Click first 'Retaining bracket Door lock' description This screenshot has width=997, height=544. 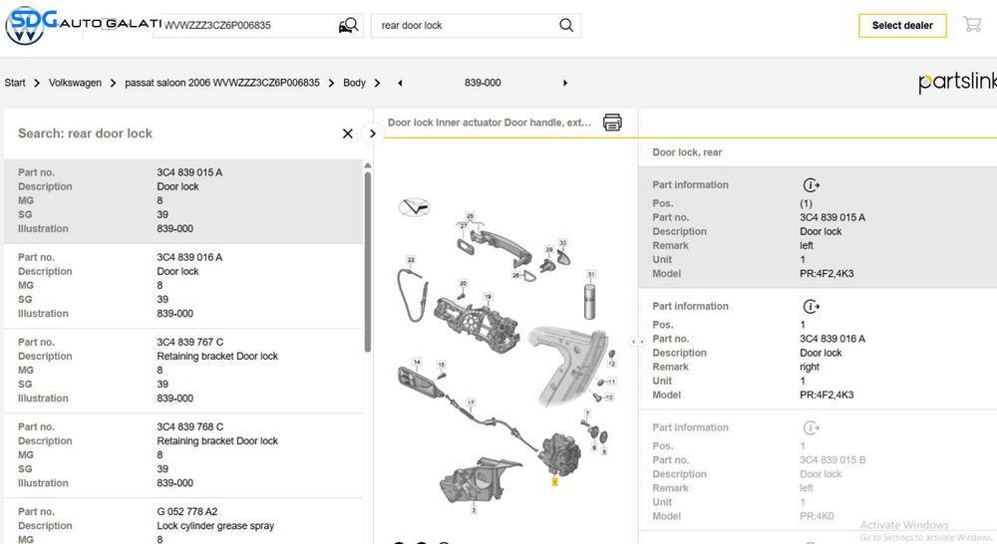[217, 356]
